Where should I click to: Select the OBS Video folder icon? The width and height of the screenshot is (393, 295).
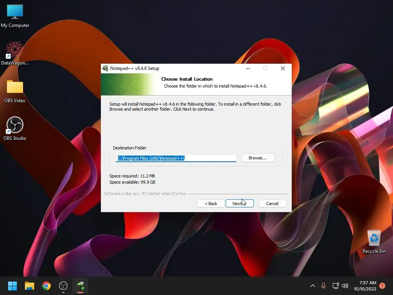(15, 91)
